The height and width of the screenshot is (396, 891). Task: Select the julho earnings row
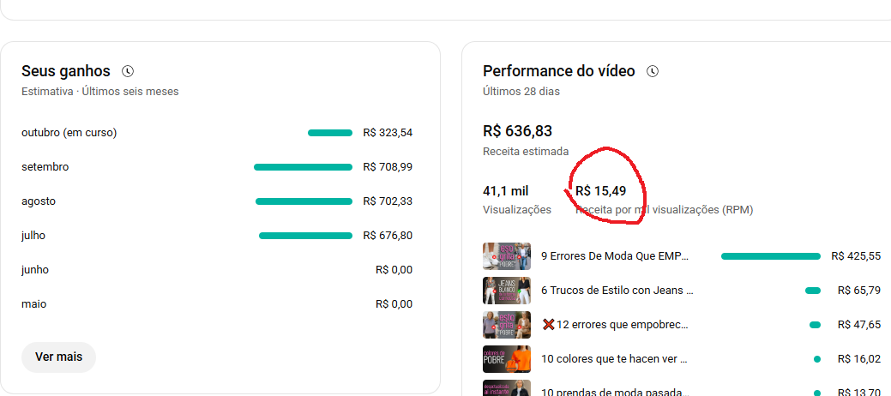point(217,236)
